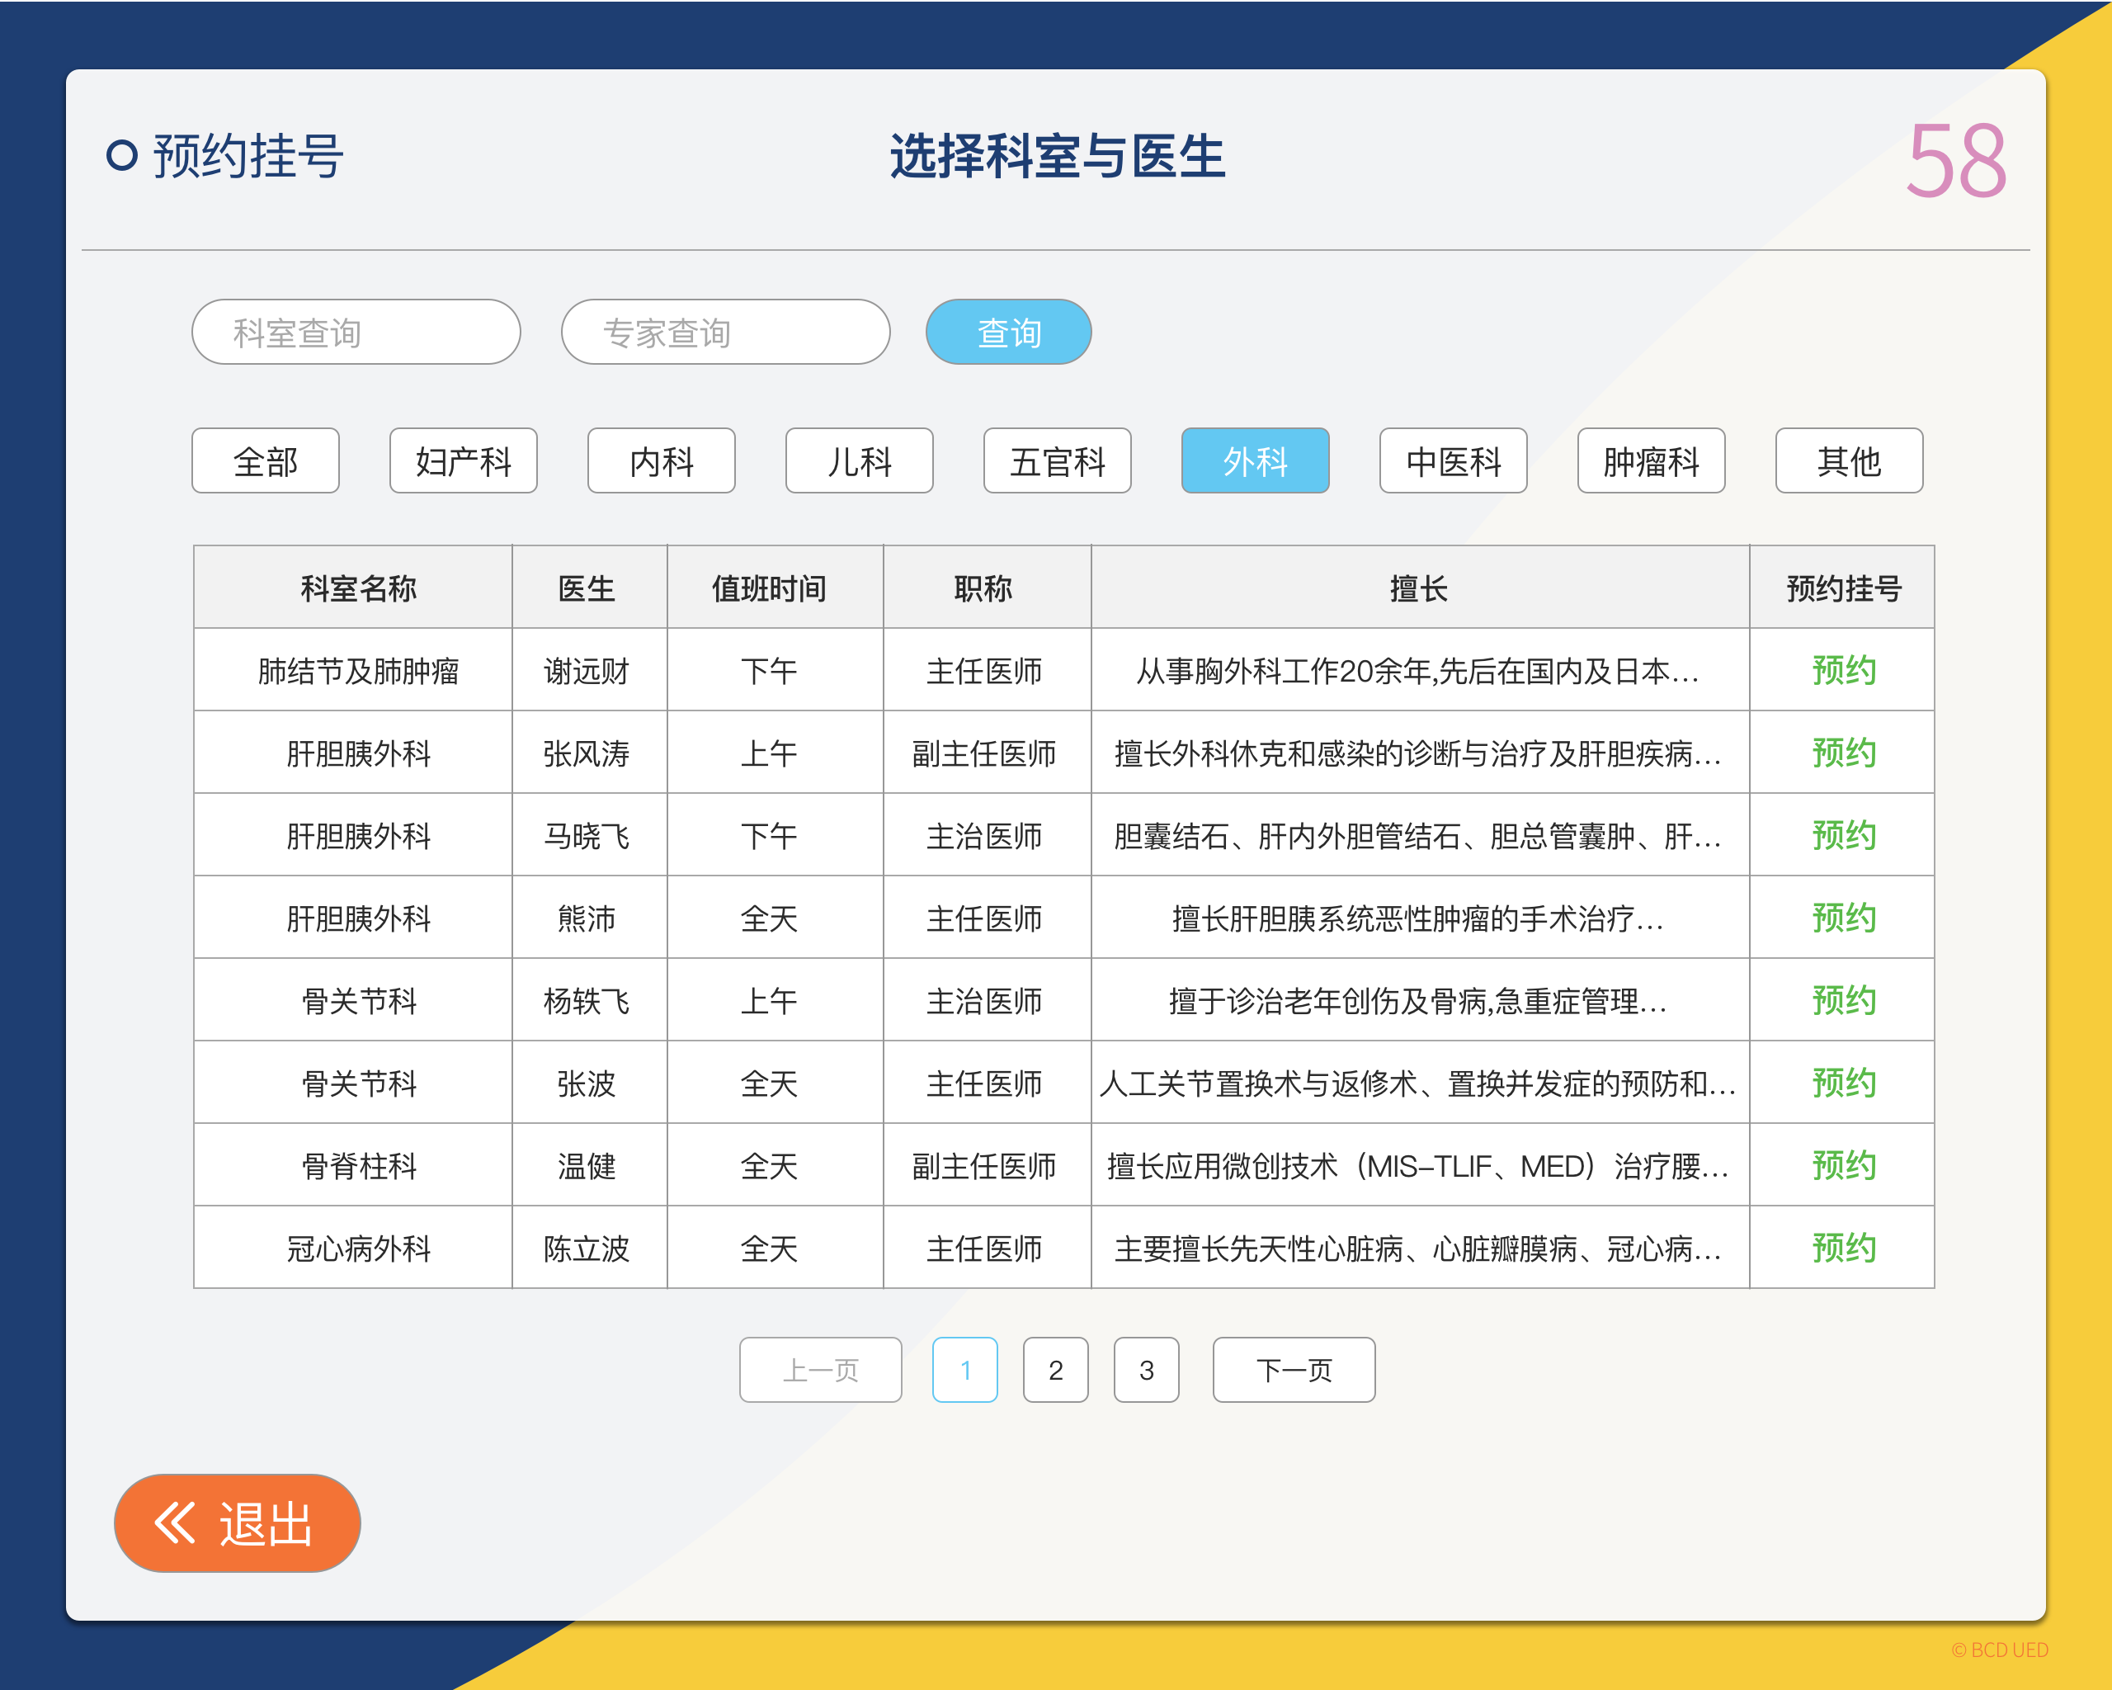Switch to the 儿科 tab

[x=859, y=460]
